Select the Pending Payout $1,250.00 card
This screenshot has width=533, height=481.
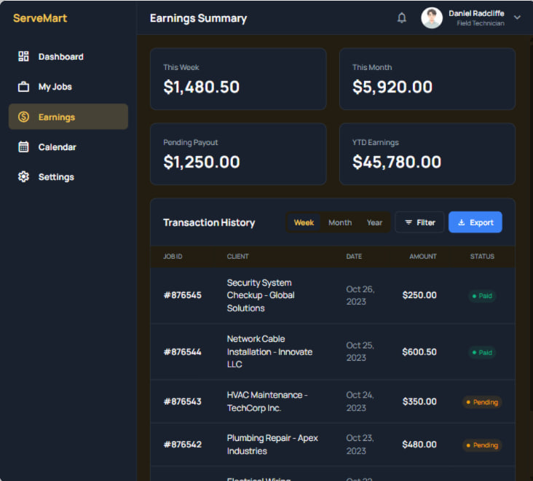pyautogui.click(x=238, y=154)
